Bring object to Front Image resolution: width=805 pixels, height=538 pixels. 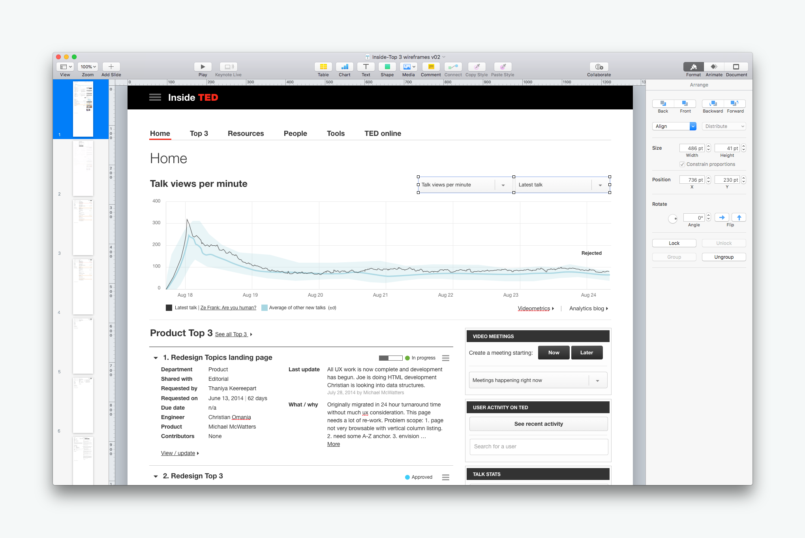click(685, 103)
